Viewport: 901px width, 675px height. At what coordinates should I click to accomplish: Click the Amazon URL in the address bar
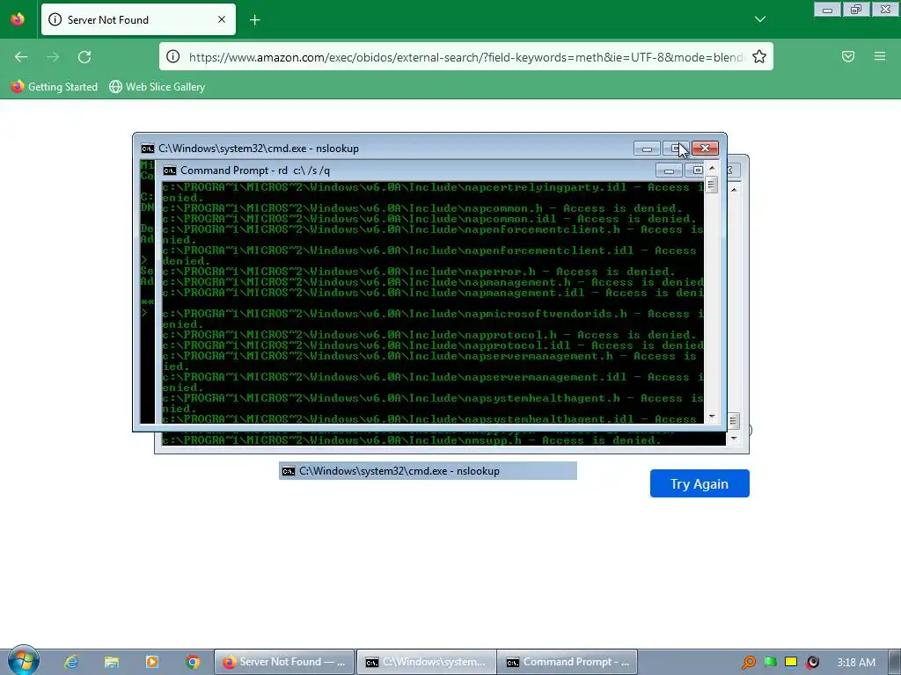point(465,57)
